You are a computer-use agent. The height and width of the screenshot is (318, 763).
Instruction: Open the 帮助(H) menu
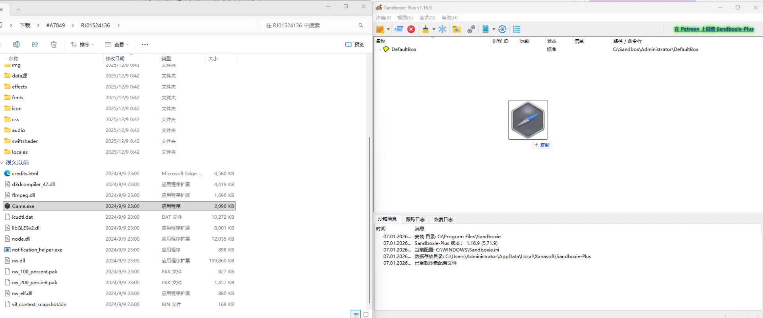tap(450, 18)
